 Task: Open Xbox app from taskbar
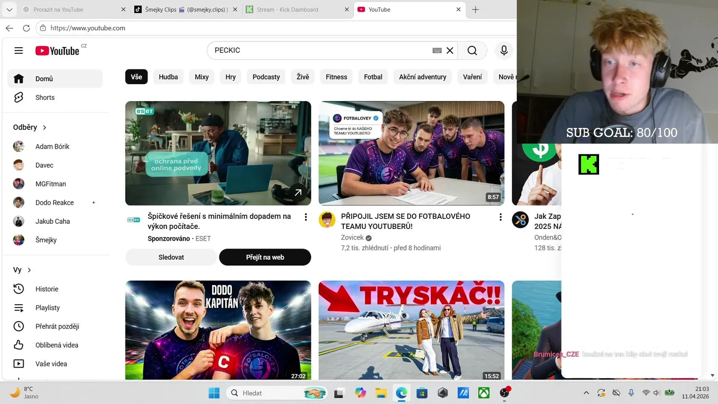(484, 393)
